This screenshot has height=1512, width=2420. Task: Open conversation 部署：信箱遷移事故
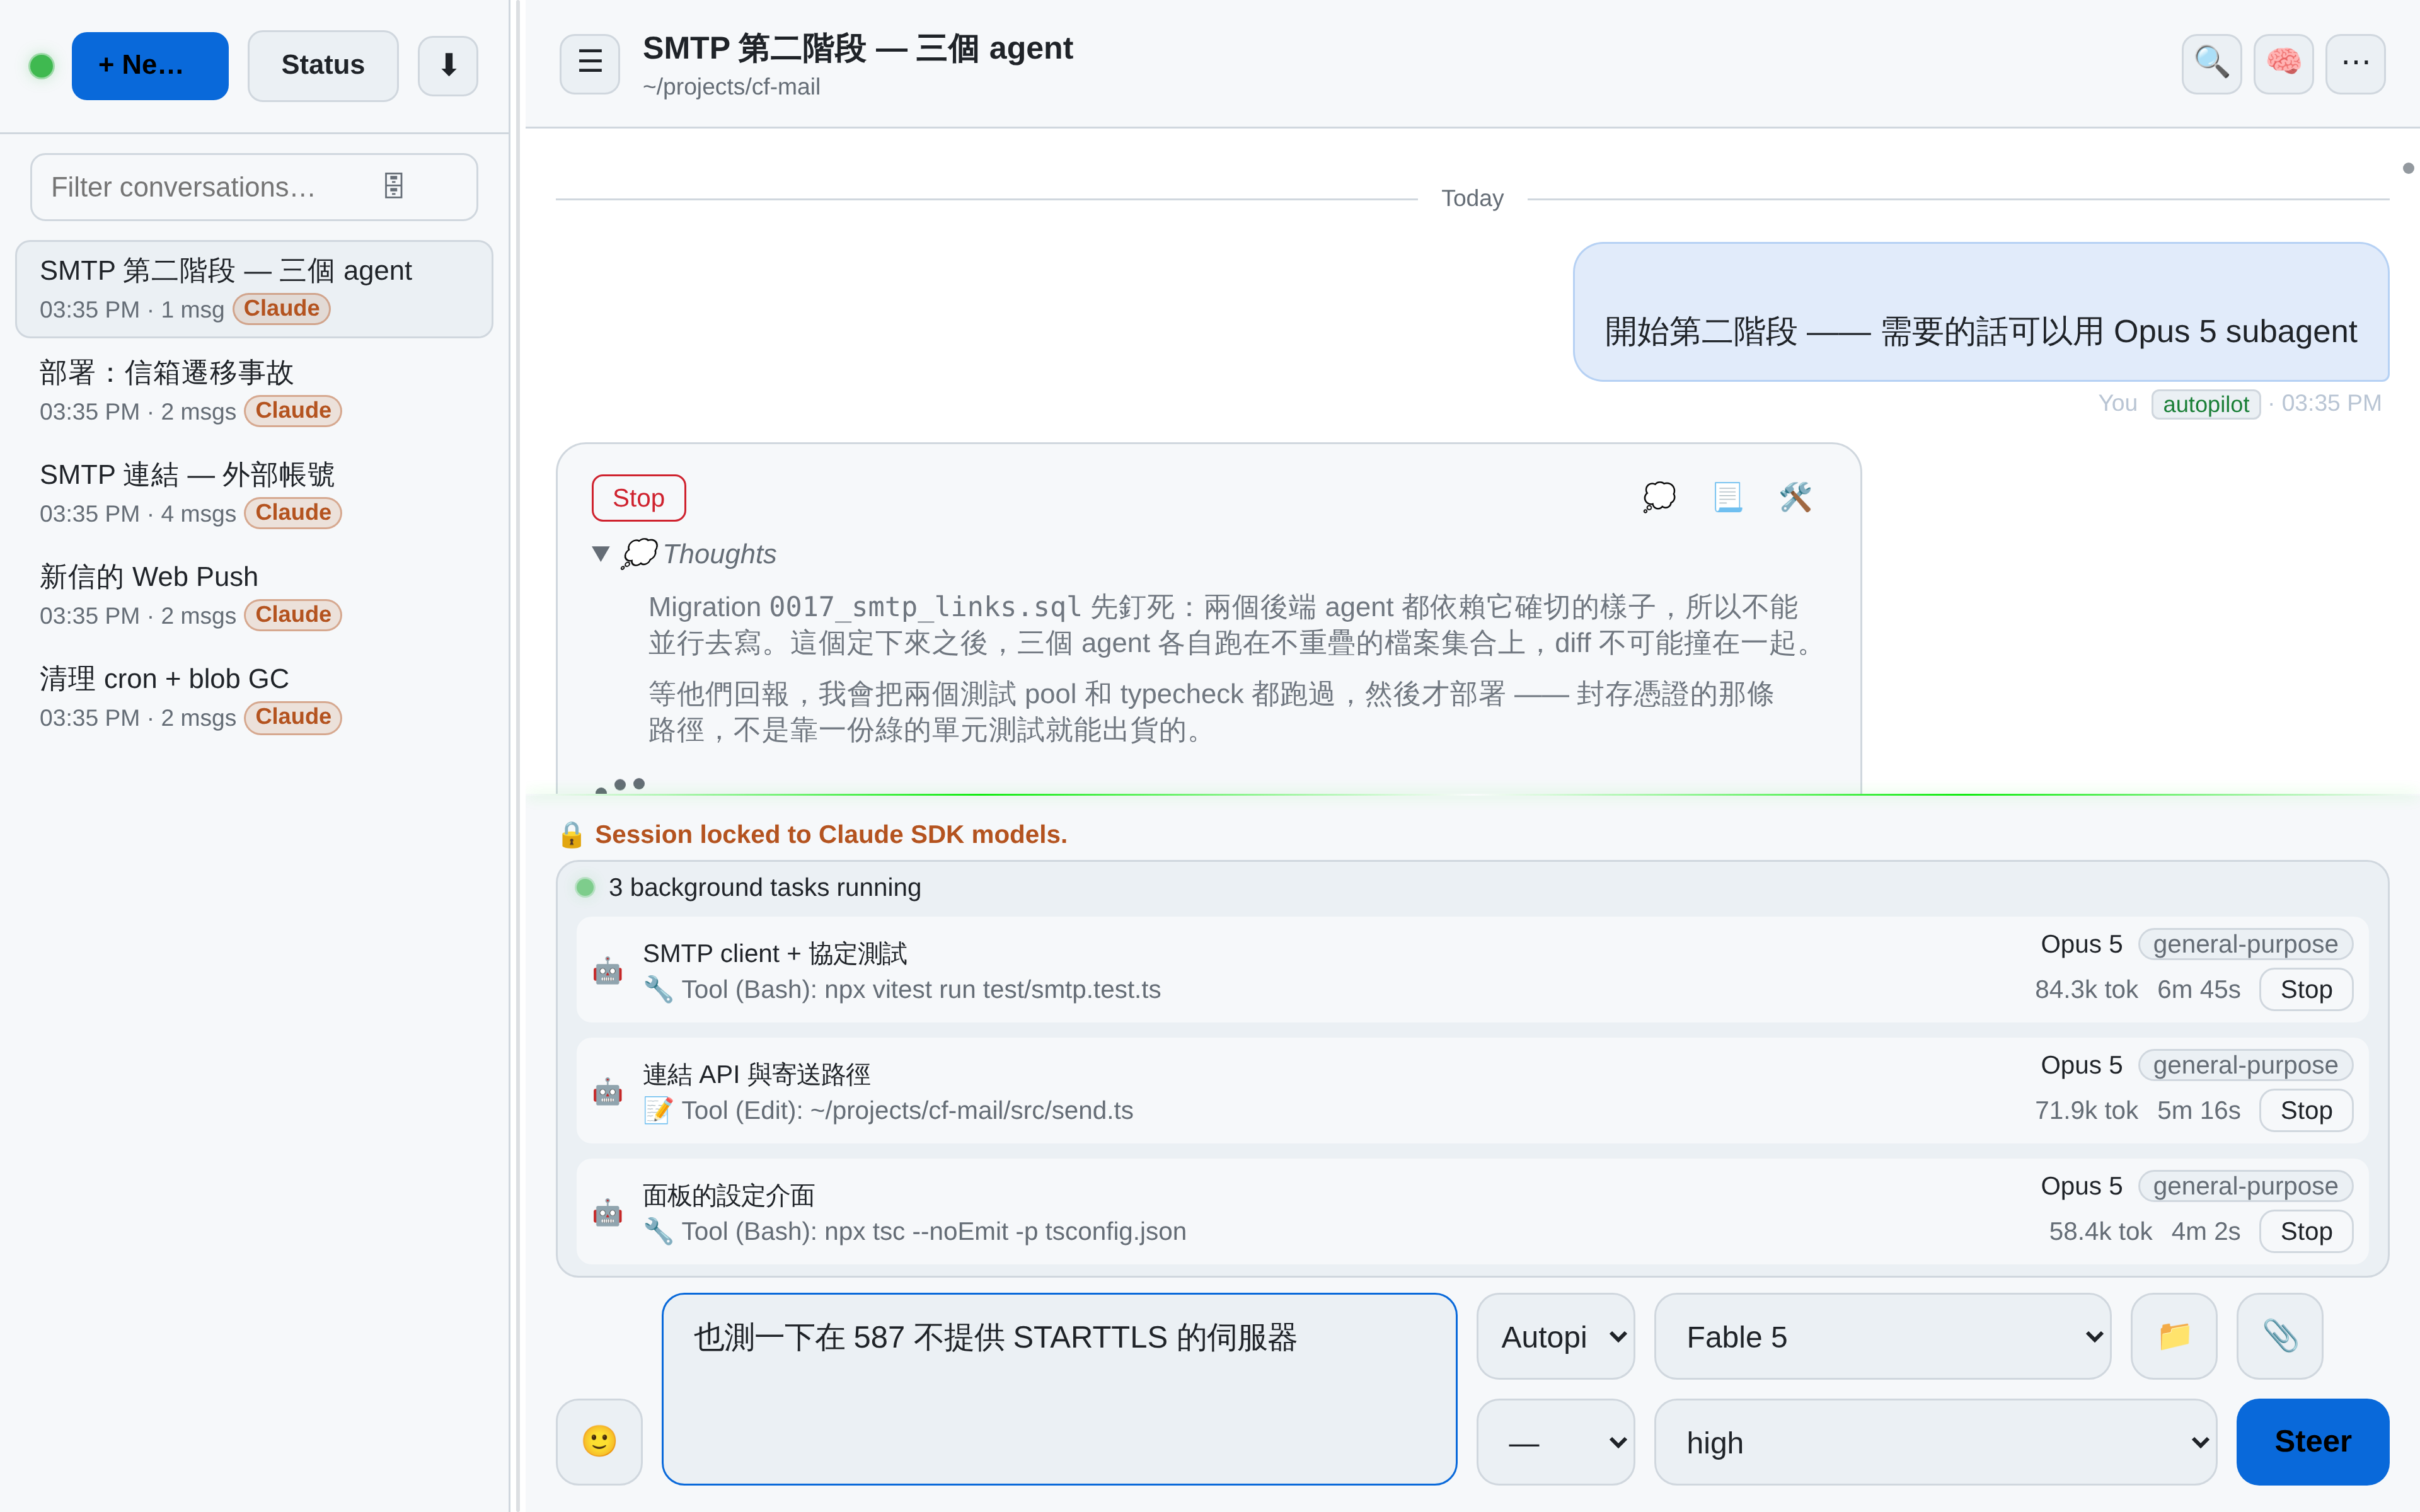[x=254, y=391]
